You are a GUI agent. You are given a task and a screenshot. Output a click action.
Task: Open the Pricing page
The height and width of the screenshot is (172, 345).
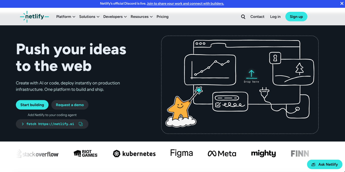pos(162,17)
